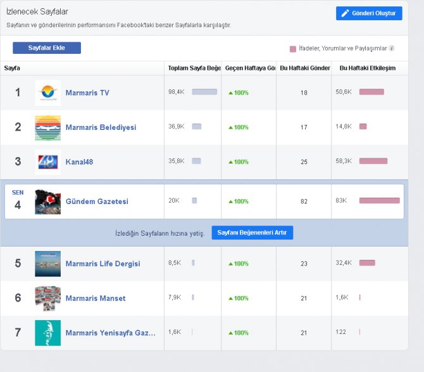This screenshot has height=372, width=424.
Task: Open the Marmaris Life Dergisi link
Action: point(103,264)
